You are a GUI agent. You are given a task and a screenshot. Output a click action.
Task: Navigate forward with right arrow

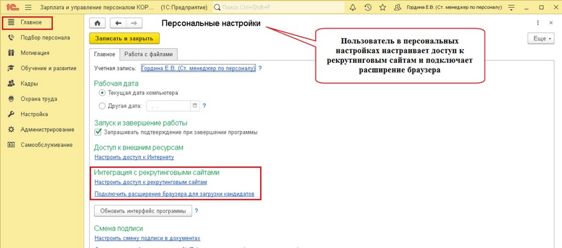tap(134, 23)
